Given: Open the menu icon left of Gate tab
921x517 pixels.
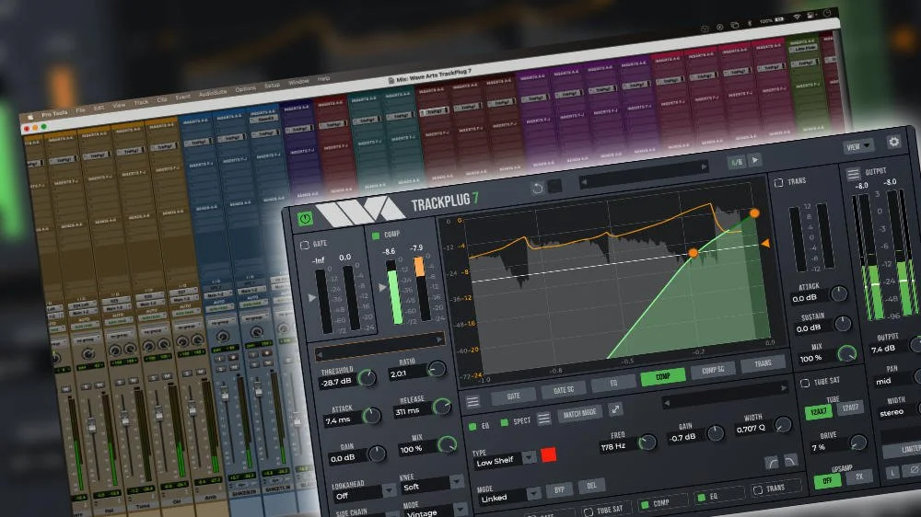Looking at the screenshot, I should pos(472,402).
